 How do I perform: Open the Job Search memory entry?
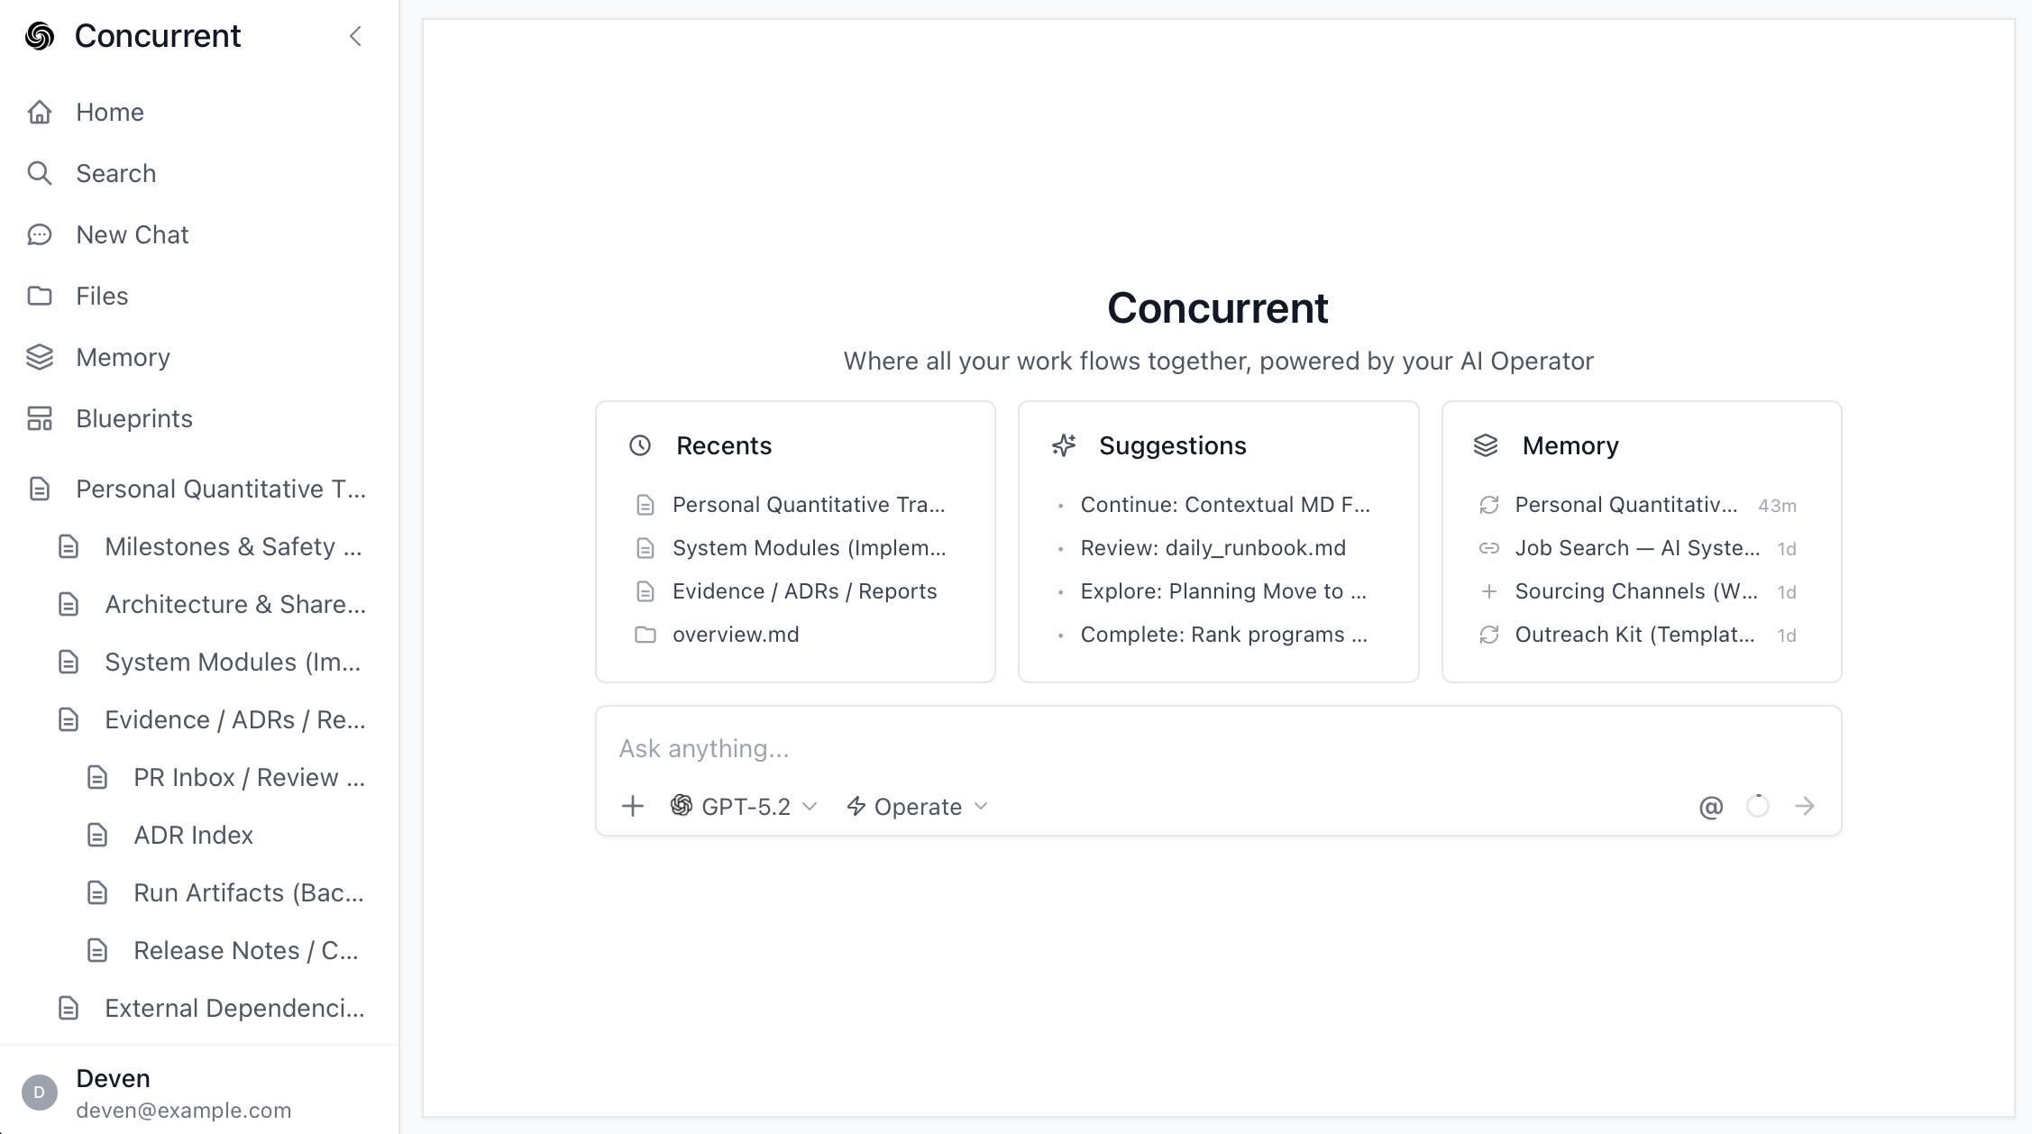(x=1637, y=547)
